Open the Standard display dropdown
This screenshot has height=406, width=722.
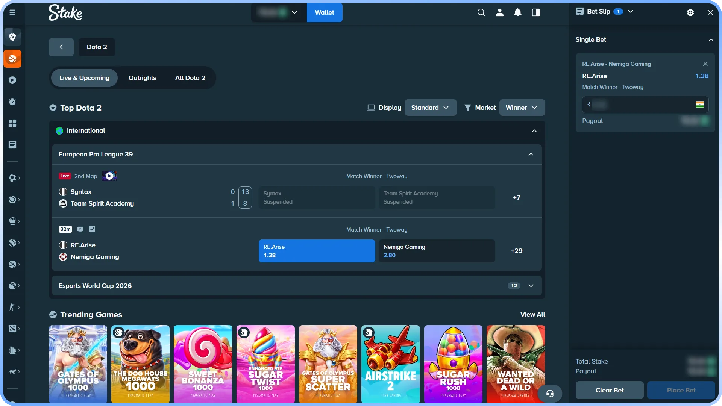(x=430, y=108)
